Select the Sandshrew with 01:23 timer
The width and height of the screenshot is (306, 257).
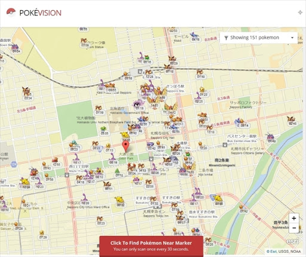tap(203, 91)
